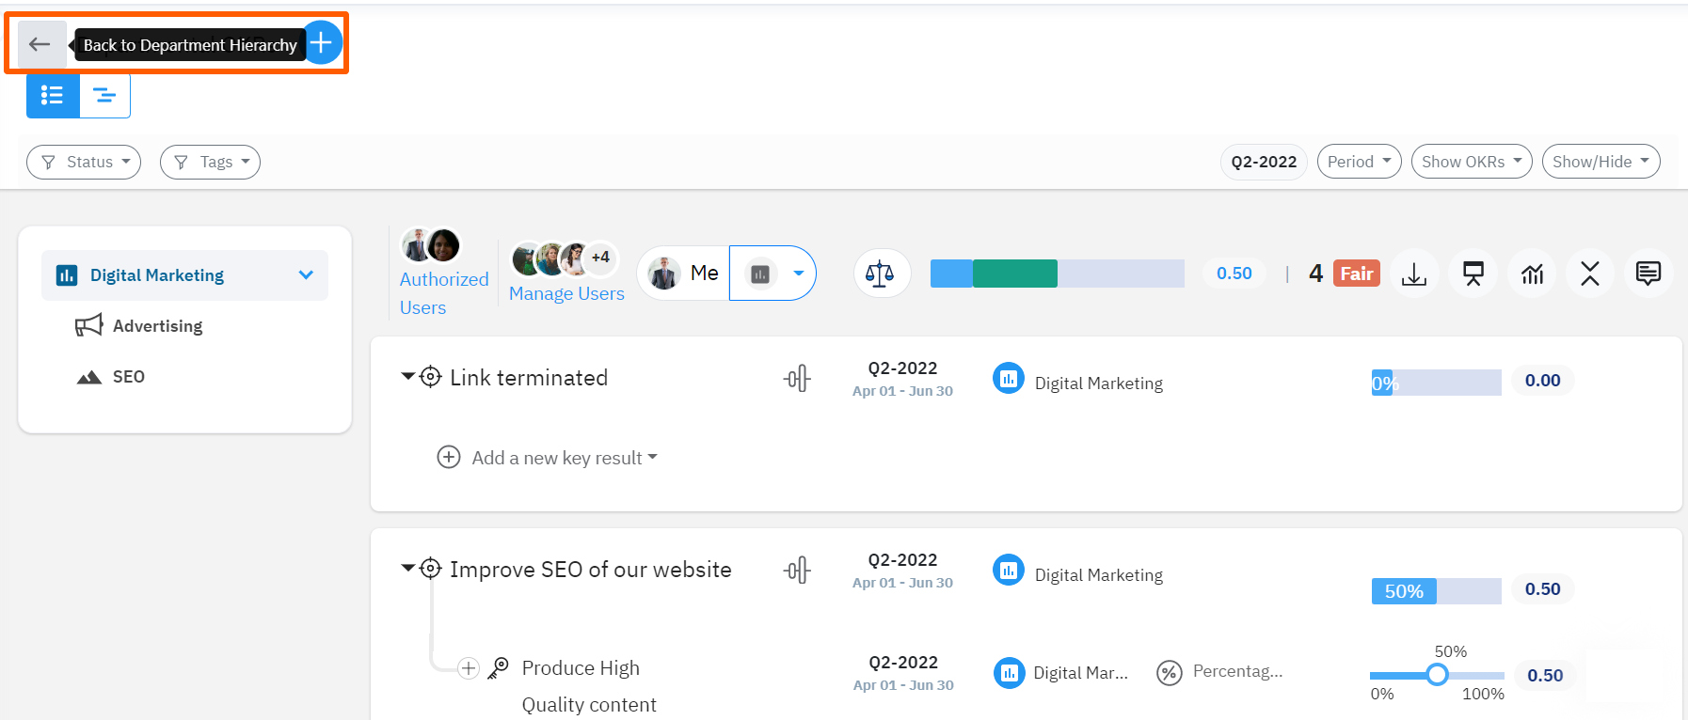
Task: Click the comments icon in header
Action: [1648, 274]
